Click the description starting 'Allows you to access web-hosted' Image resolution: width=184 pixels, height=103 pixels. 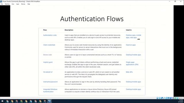coord(93,47)
